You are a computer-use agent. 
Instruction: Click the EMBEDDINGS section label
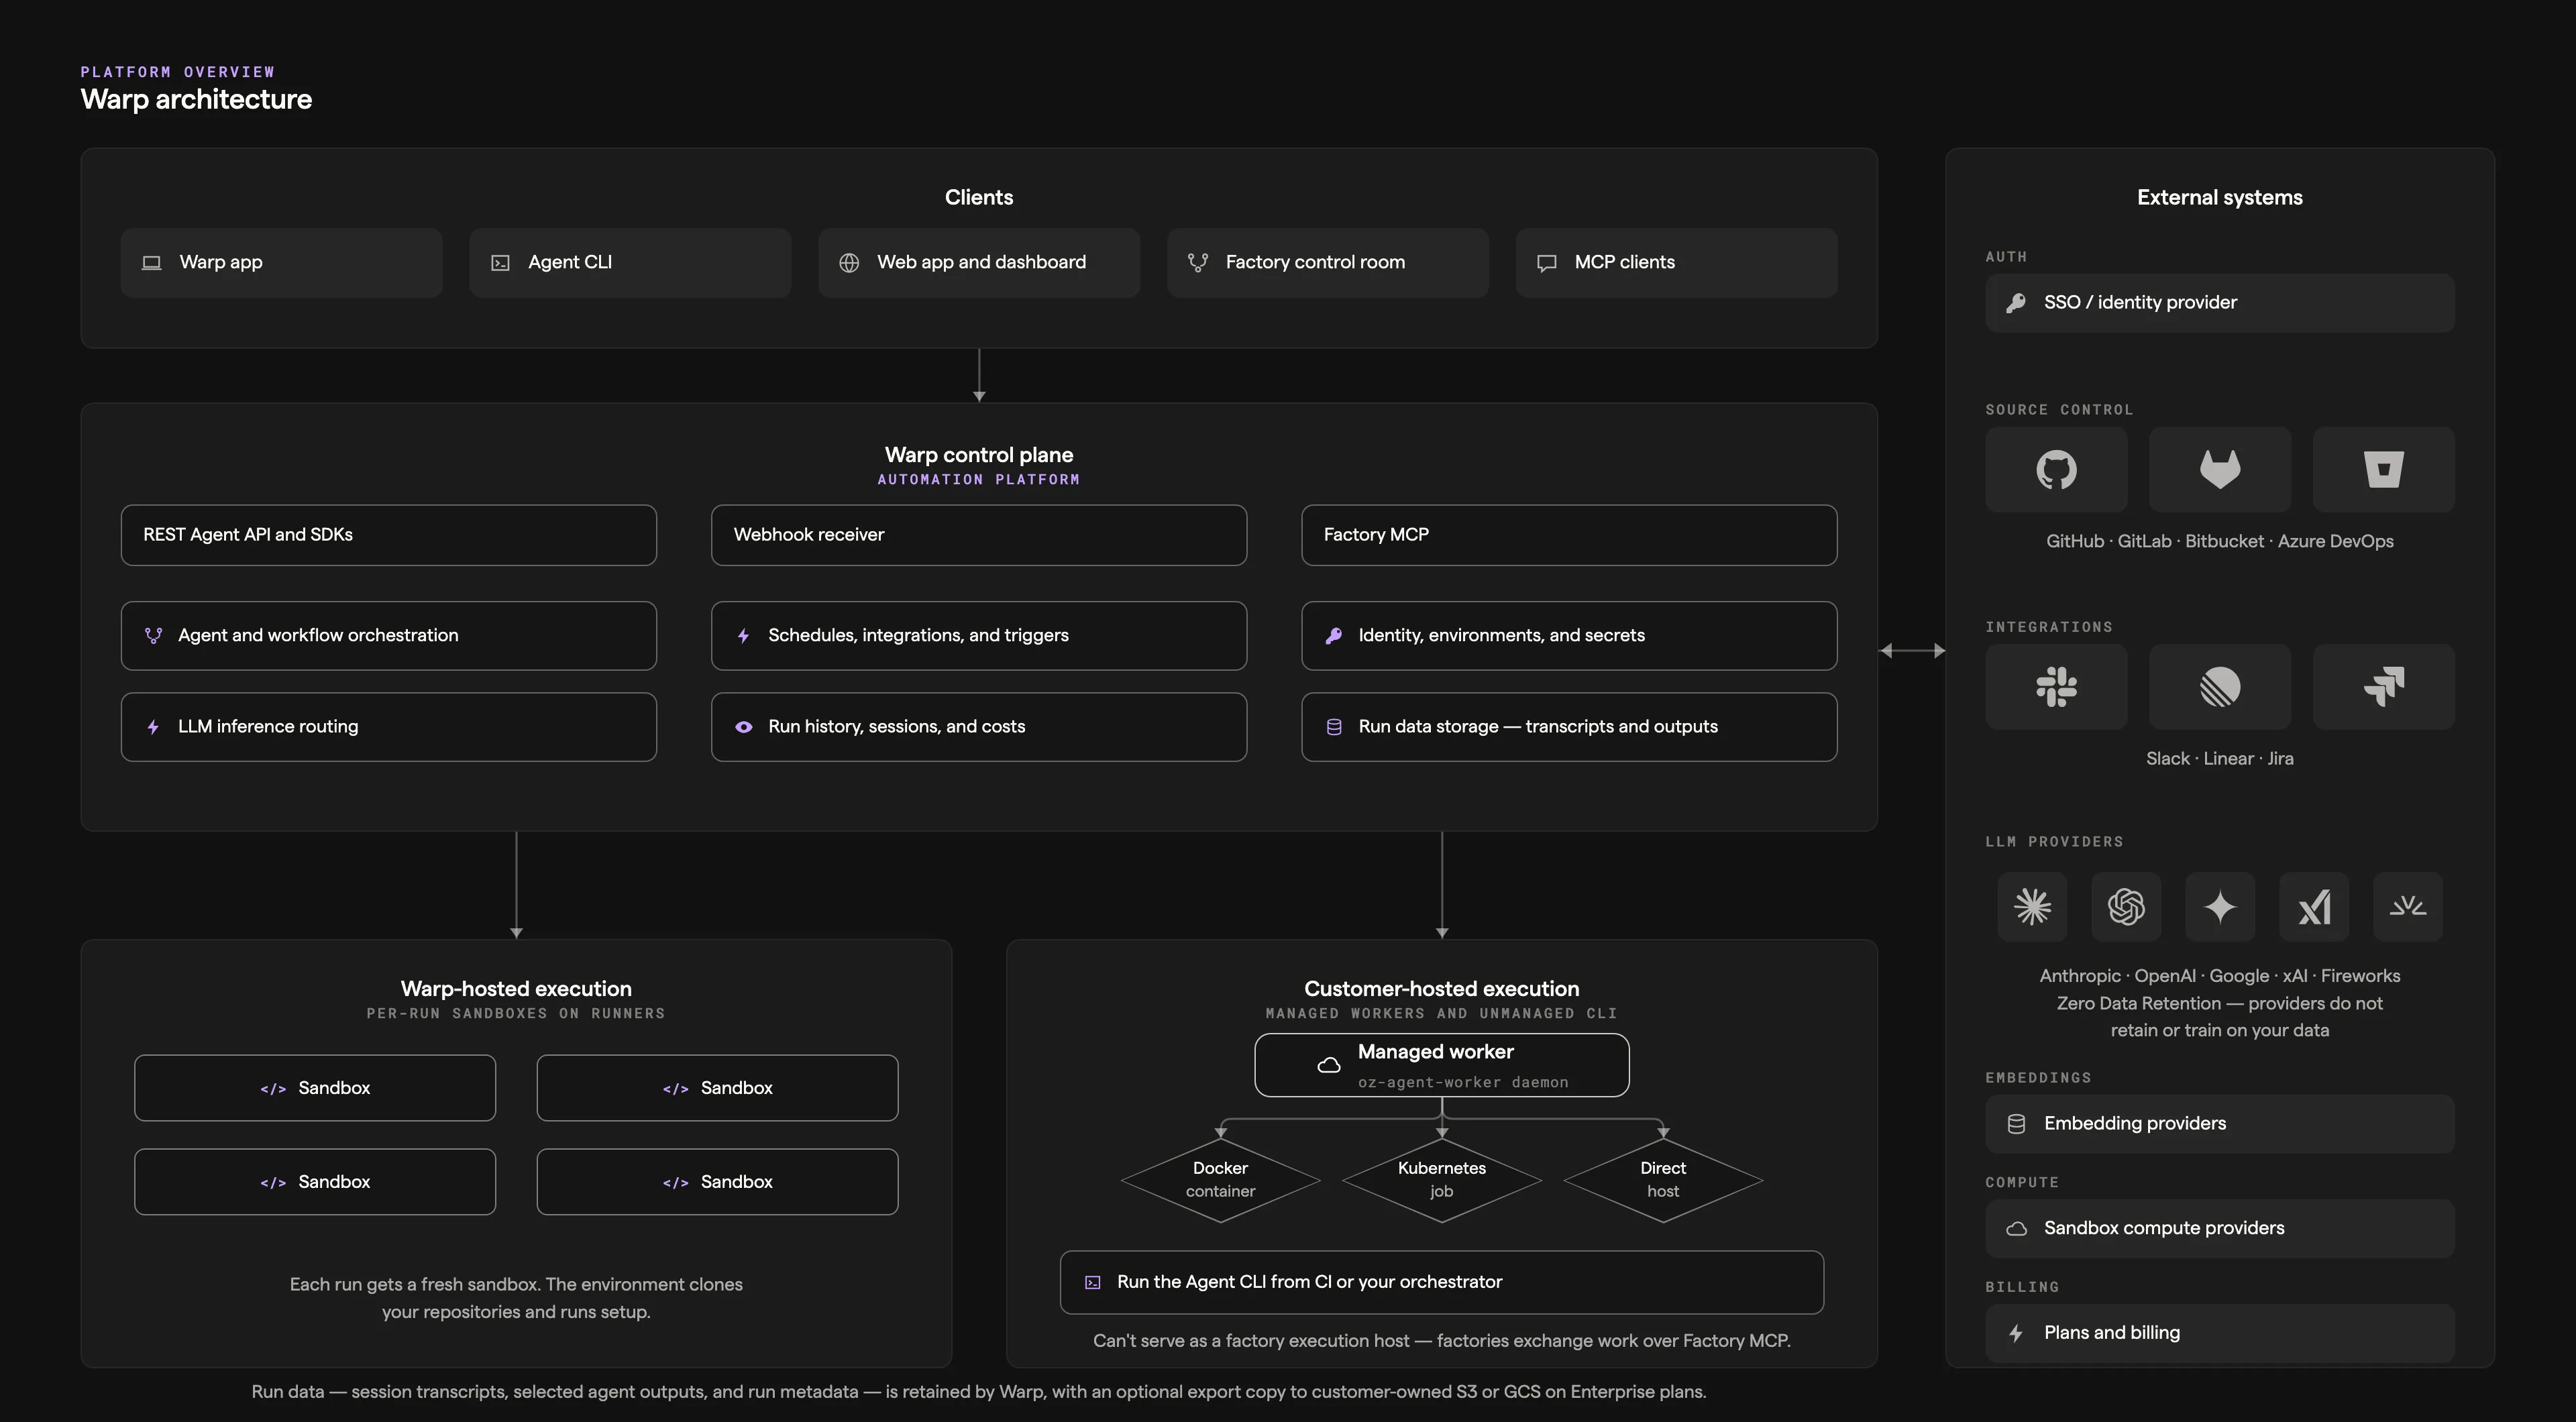[x=2038, y=1078]
